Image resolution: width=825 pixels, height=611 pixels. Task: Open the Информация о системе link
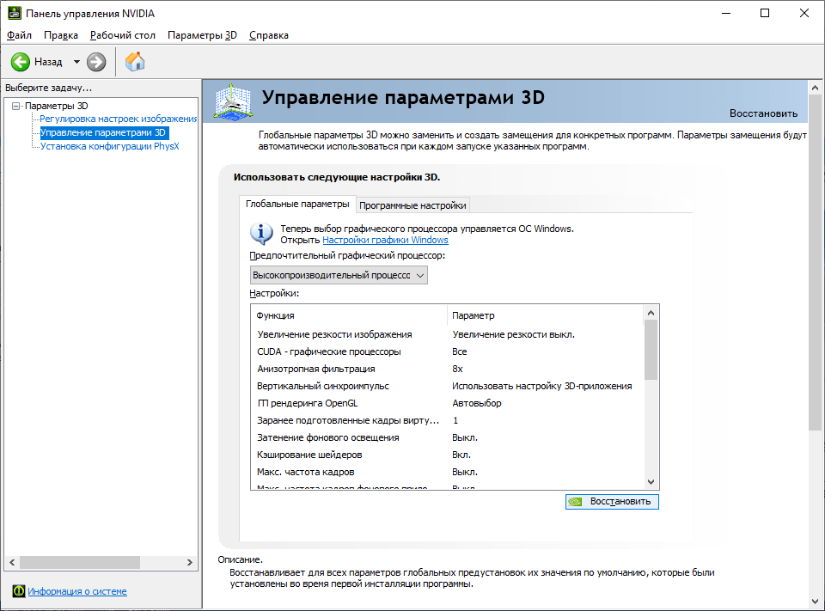pyautogui.click(x=77, y=591)
